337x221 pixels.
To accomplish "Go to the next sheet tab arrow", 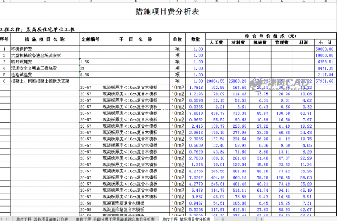I will click(x=2, y=219).
